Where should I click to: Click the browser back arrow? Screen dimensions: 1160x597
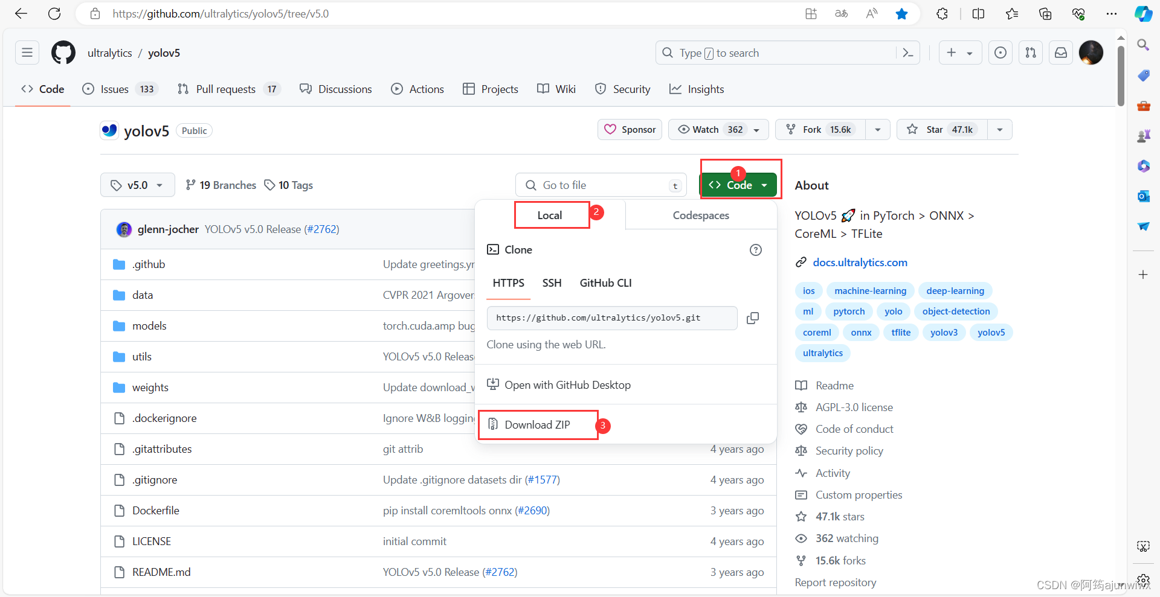(x=21, y=13)
